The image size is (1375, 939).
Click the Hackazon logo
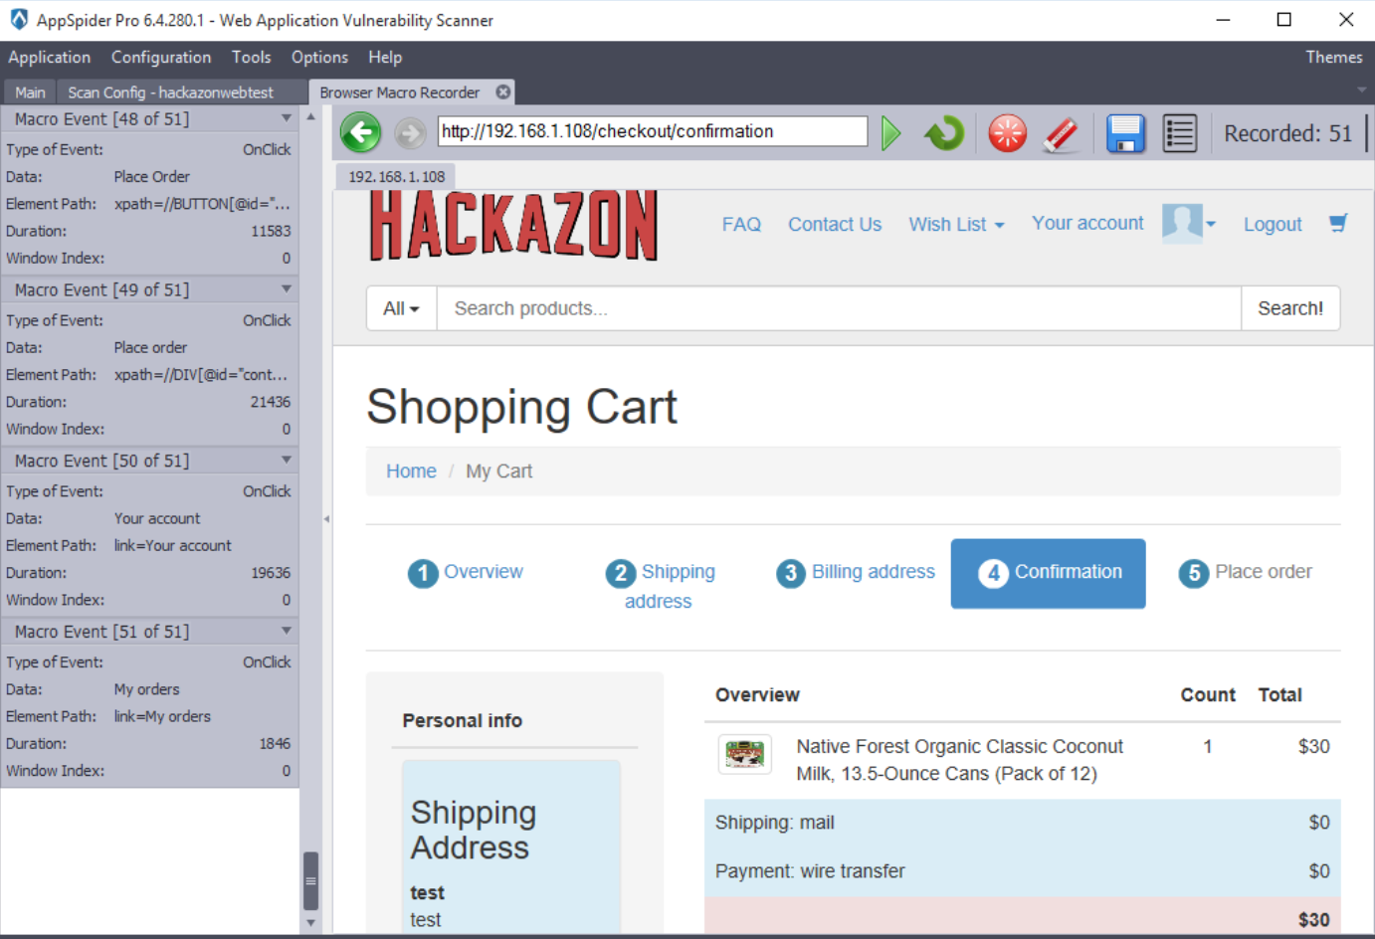tap(513, 225)
